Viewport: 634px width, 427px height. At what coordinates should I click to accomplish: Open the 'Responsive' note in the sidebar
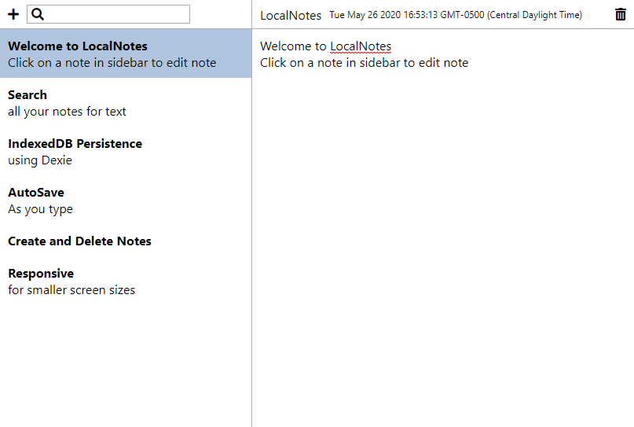(126, 282)
